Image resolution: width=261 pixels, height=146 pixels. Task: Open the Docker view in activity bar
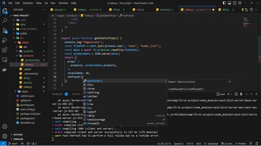tap(4, 69)
